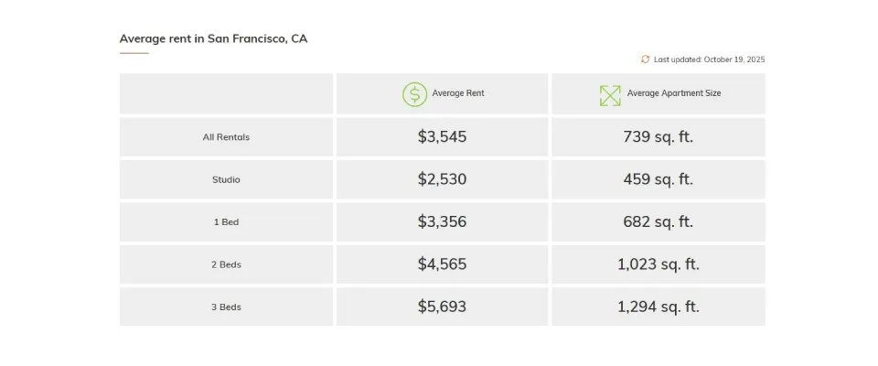Click the dollar sign Average Rent icon
Image resolution: width=878 pixels, height=366 pixels.
coord(414,94)
